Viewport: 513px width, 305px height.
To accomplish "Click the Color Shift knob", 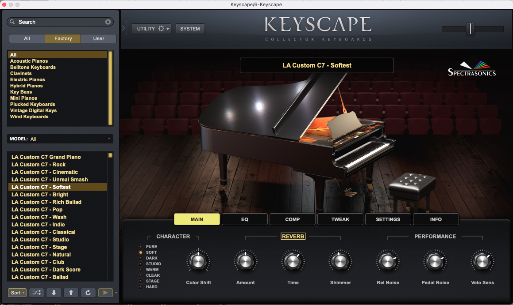I will coord(198,261).
